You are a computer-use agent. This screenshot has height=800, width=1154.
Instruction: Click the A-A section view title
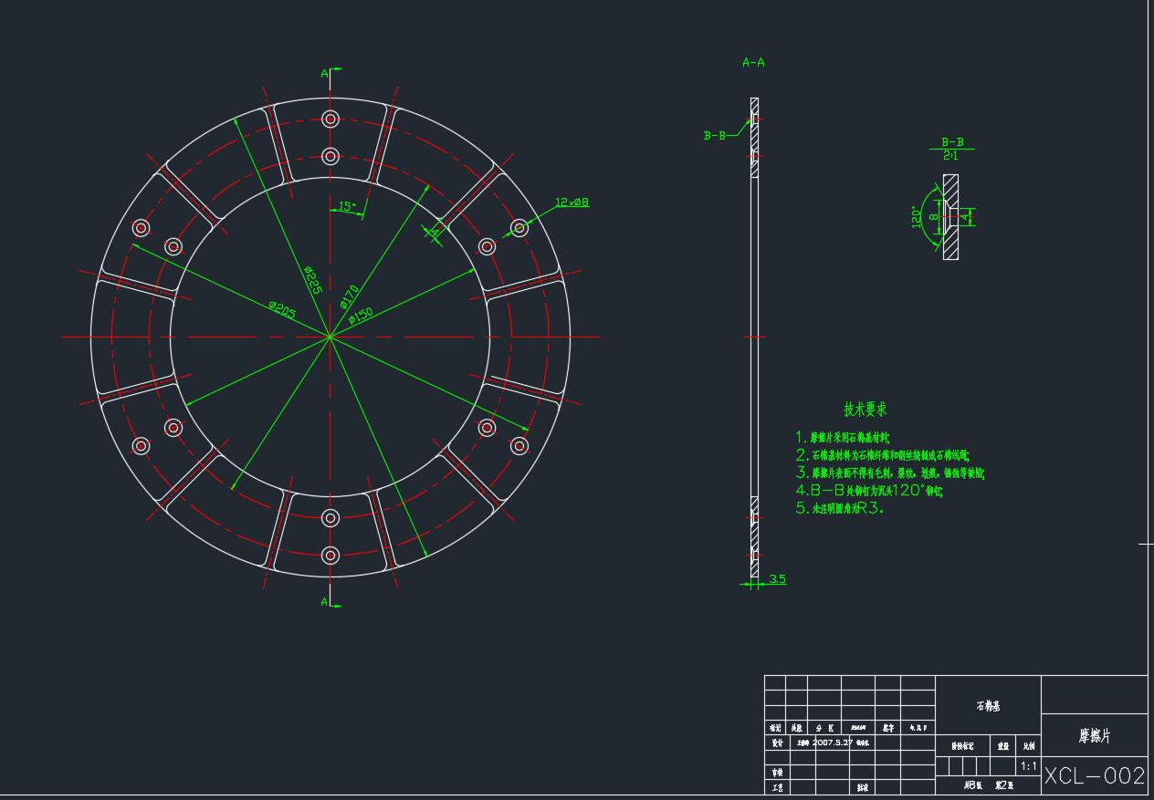pos(753,63)
